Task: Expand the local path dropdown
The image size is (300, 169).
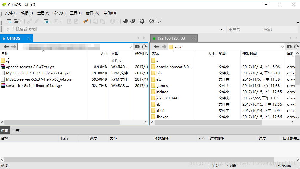Action: 130,47
